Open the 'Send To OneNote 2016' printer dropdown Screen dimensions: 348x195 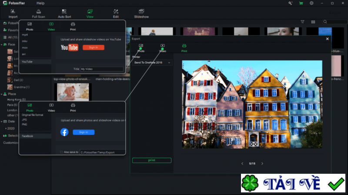[x=152, y=63]
